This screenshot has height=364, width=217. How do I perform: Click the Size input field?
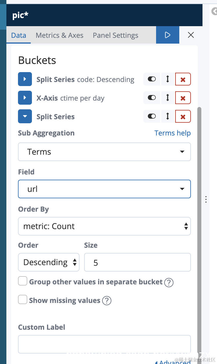(x=138, y=262)
